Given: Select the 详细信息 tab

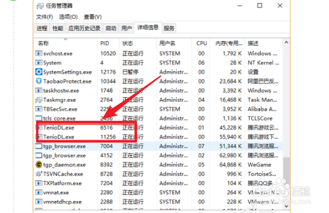Looking at the screenshot, I should click(148, 27).
